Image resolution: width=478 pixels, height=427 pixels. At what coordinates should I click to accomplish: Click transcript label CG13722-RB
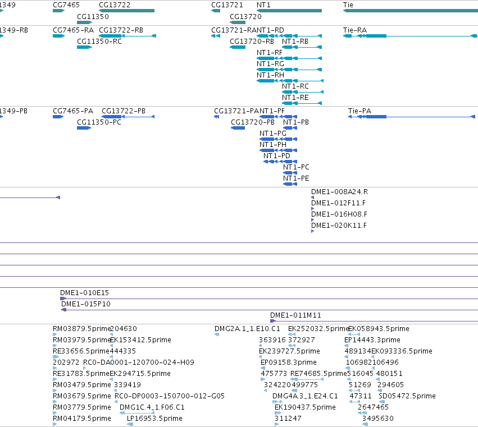[x=121, y=30]
